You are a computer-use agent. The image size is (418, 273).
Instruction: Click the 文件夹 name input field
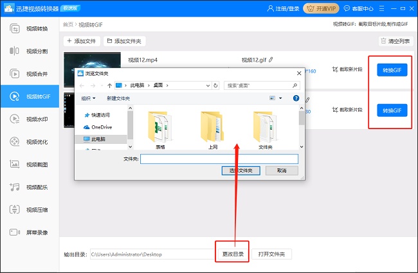tap(219, 159)
